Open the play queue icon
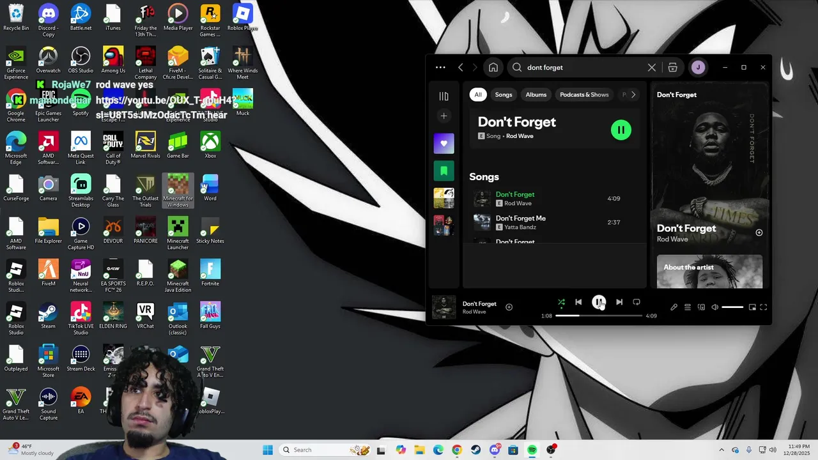This screenshot has width=818, height=460. pos(688,307)
